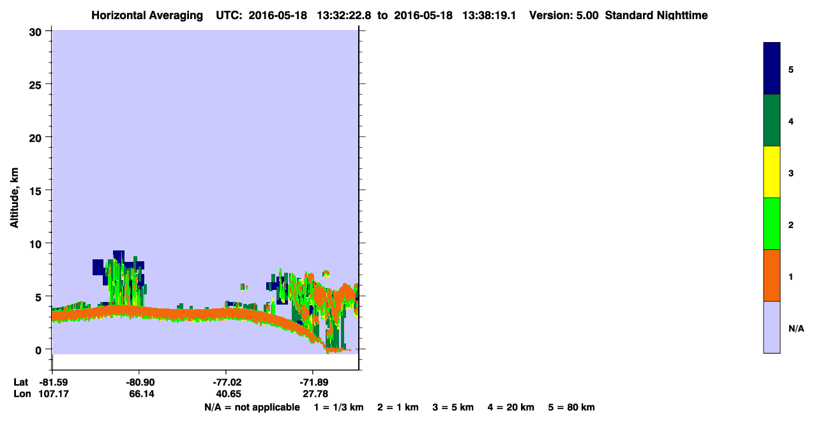Click the bright green colorbar segment labeled 2
This screenshot has width=830, height=425.
[x=772, y=224]
